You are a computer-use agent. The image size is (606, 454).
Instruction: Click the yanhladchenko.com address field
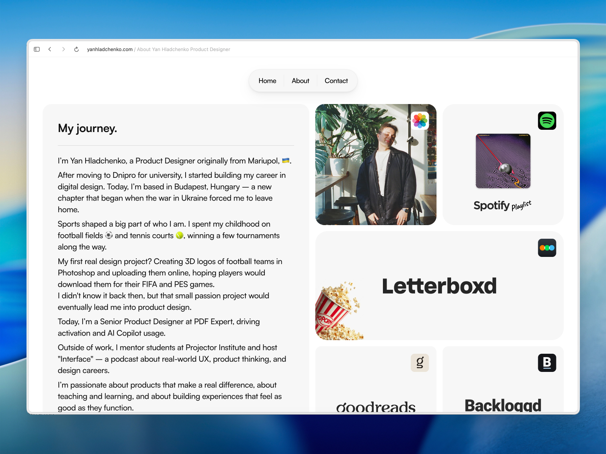click(x=110, y=50)
